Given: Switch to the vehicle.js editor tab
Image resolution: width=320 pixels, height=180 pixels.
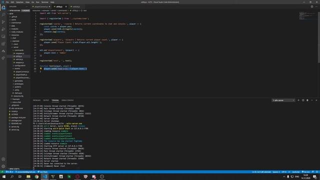Looking at the screenshot, I should 76,6.
